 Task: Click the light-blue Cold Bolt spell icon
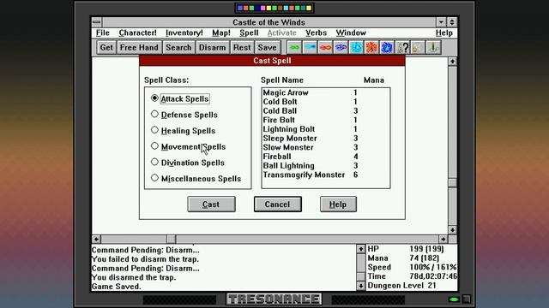tap(311, 47)
